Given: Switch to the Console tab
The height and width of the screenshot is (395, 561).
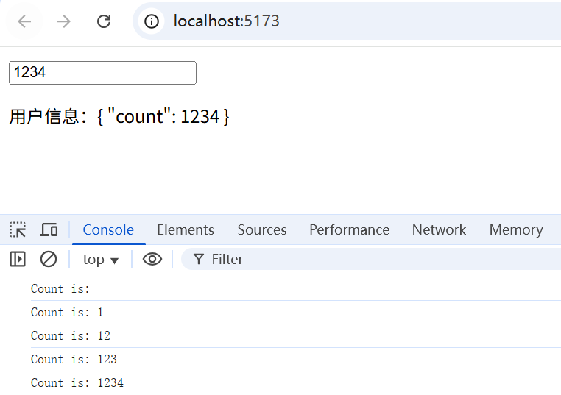Looking at the screenshot, I should [108, 229].
